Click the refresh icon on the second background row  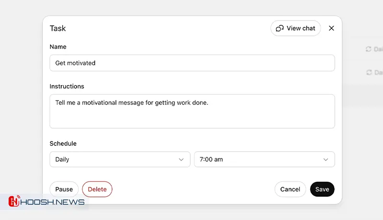tap(368, 72)
